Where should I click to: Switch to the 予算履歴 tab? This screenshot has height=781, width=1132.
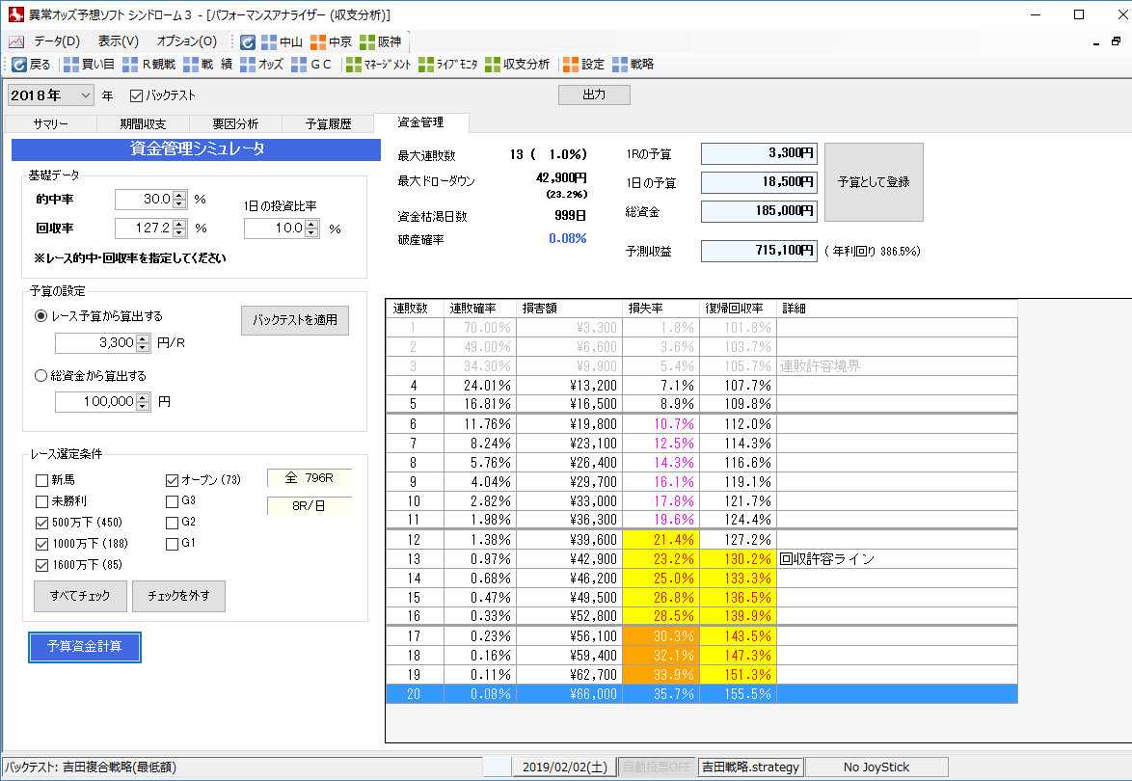click(328, 124)
